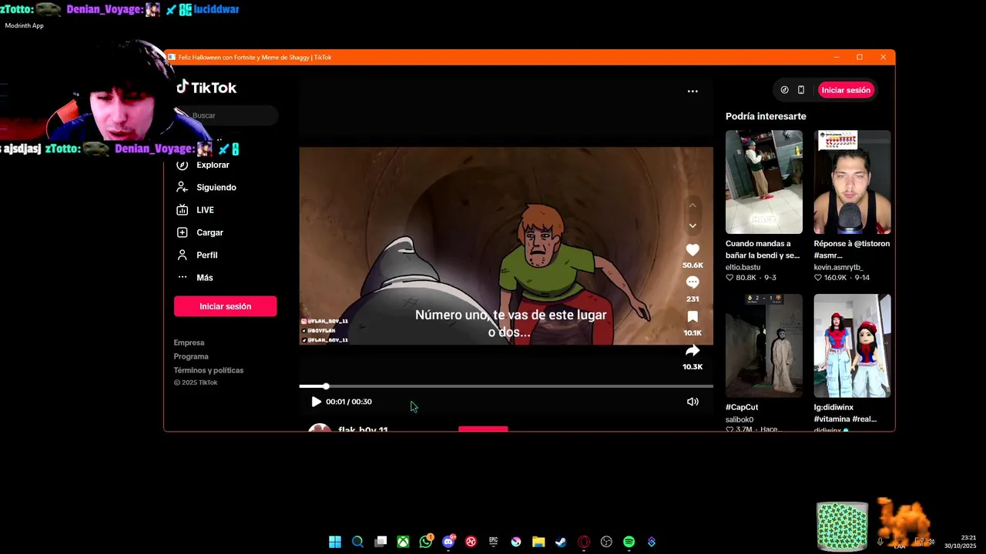Open WhatsApp from the taskbar

[426, 542]
